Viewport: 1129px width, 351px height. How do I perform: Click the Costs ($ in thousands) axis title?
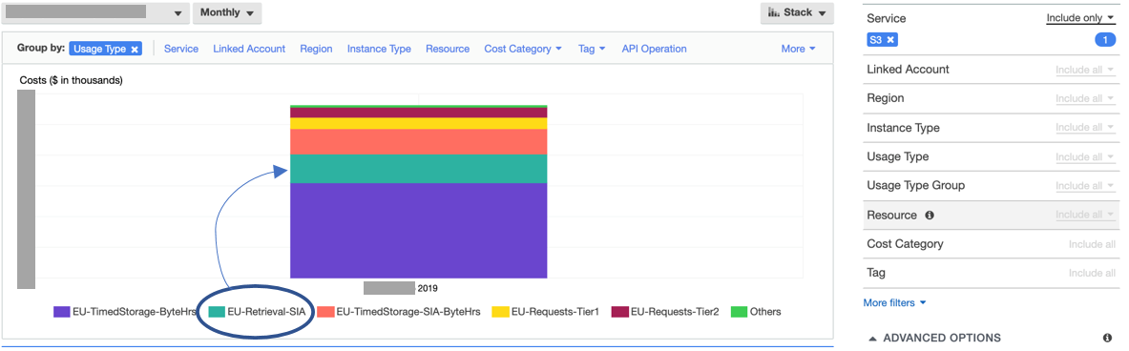(72, 80)
